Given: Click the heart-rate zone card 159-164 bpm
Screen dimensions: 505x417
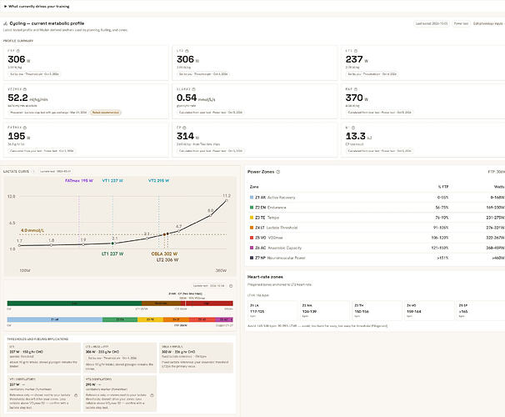Looking at the screenshot, I should click(x=429, y=310).
